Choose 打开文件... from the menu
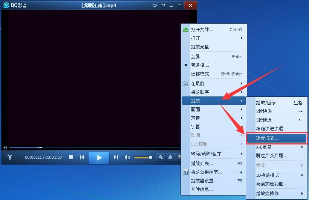Screen dimensions: 309x200 click(214, 29)
